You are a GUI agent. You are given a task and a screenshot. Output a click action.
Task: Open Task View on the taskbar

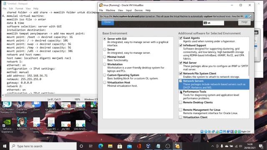point(91,146)
